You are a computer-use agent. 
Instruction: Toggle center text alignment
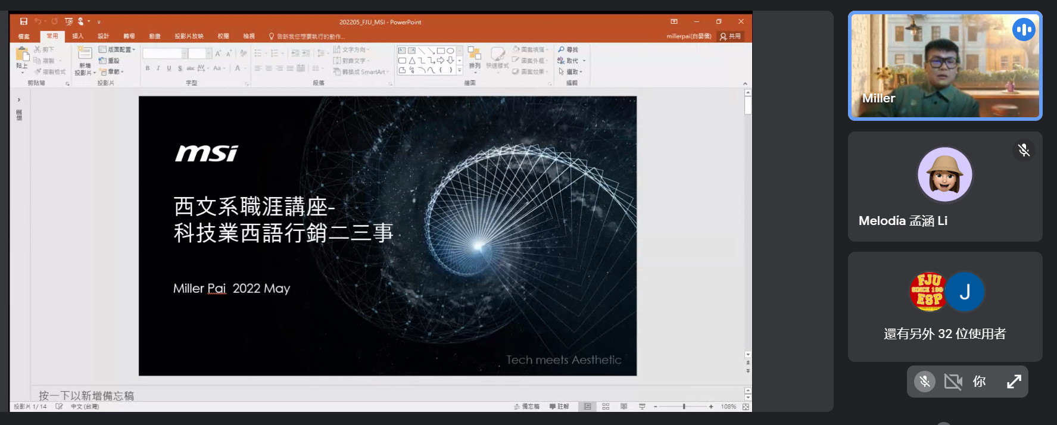(x=269, y=68)
